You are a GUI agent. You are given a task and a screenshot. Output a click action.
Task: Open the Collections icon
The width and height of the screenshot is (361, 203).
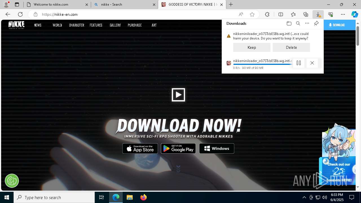point(306,14)
